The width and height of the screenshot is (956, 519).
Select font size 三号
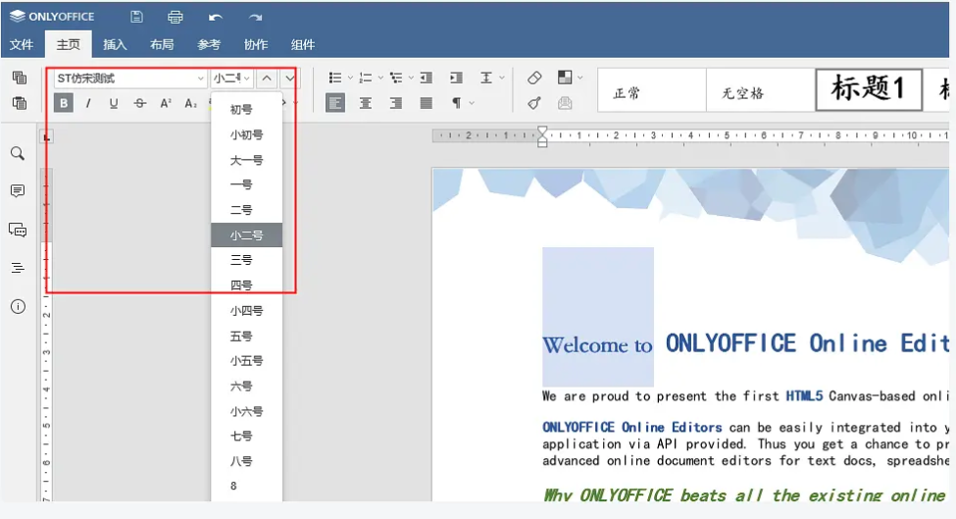coord(246,260)
